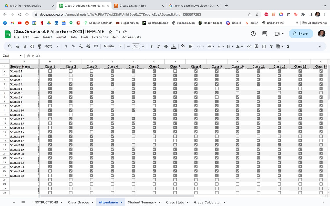The image size is (330, 206).
Task: Open the functions (Σ) menu
Action: coord(288,46)
